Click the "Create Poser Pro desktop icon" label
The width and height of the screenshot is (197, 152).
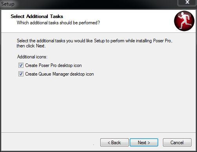click(x=53, y=65)
